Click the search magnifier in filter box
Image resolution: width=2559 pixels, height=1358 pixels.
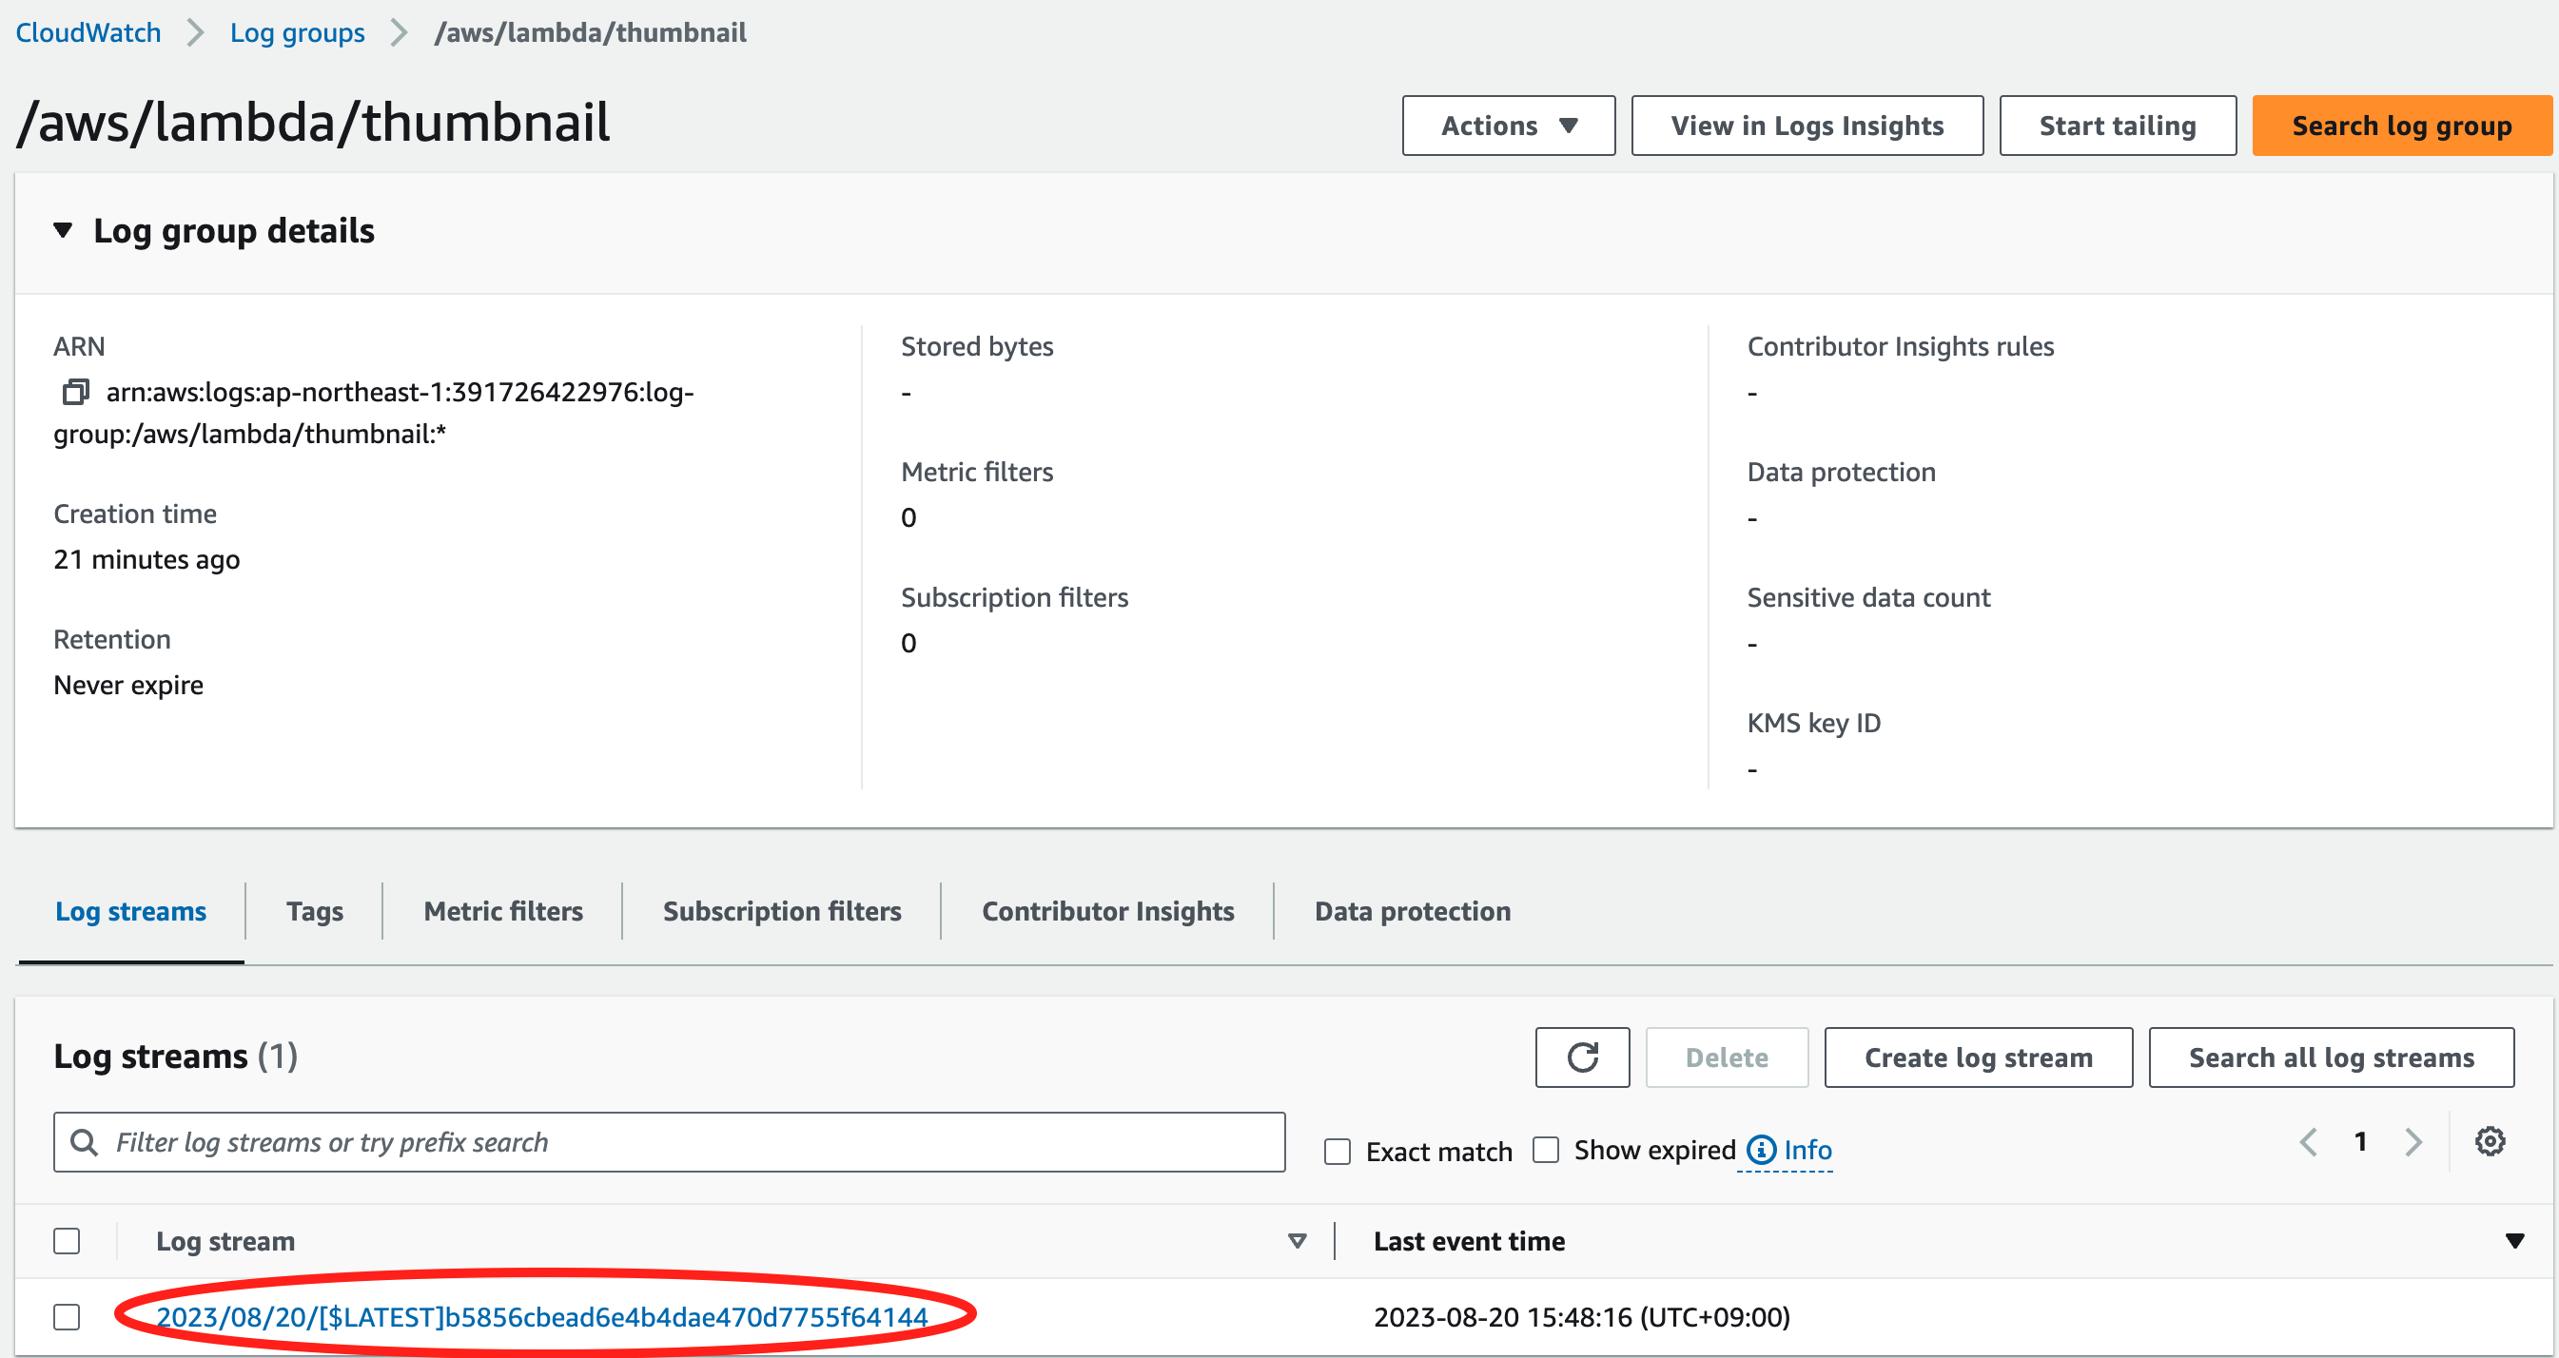click(85, 1142)
